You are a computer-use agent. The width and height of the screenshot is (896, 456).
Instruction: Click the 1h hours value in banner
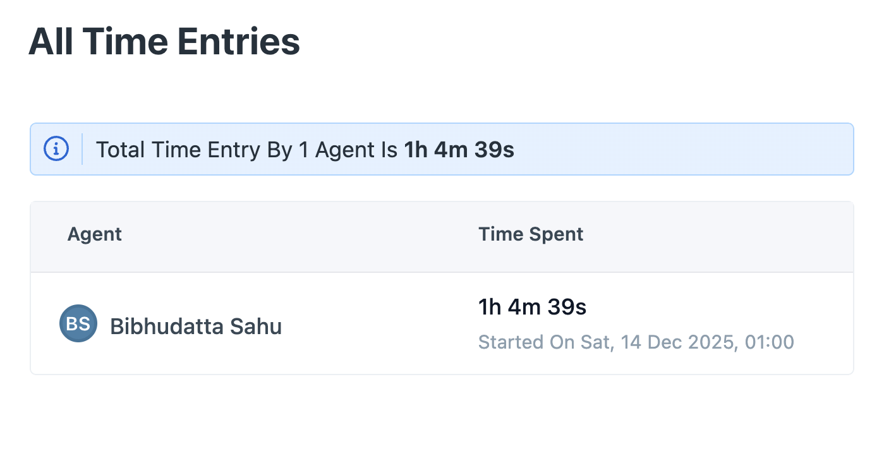pyautogui.click(x=416, y=150)
